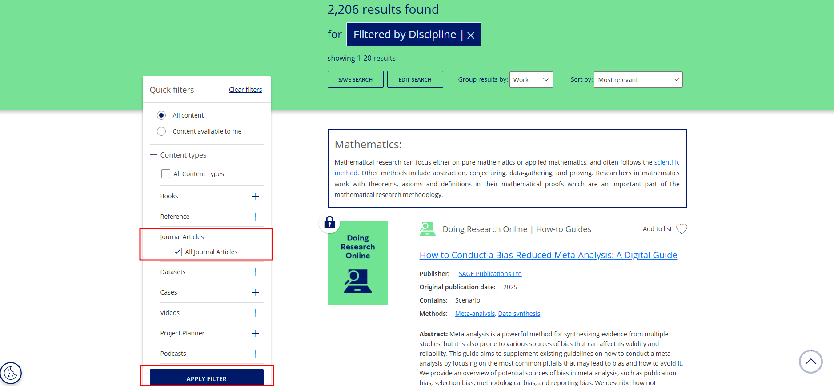834x386 pixels.
Task: Click the heart icon beside Add to list
Action: [682, 229]
